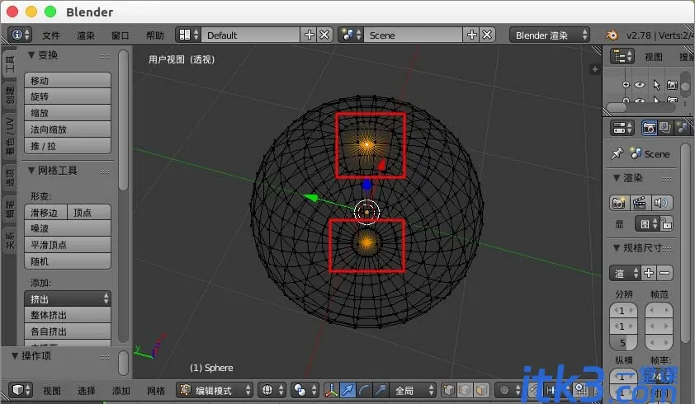Toggle the lock interface padlock icon
The width and height of the screenshot is (695, 404).
[666, 223]
